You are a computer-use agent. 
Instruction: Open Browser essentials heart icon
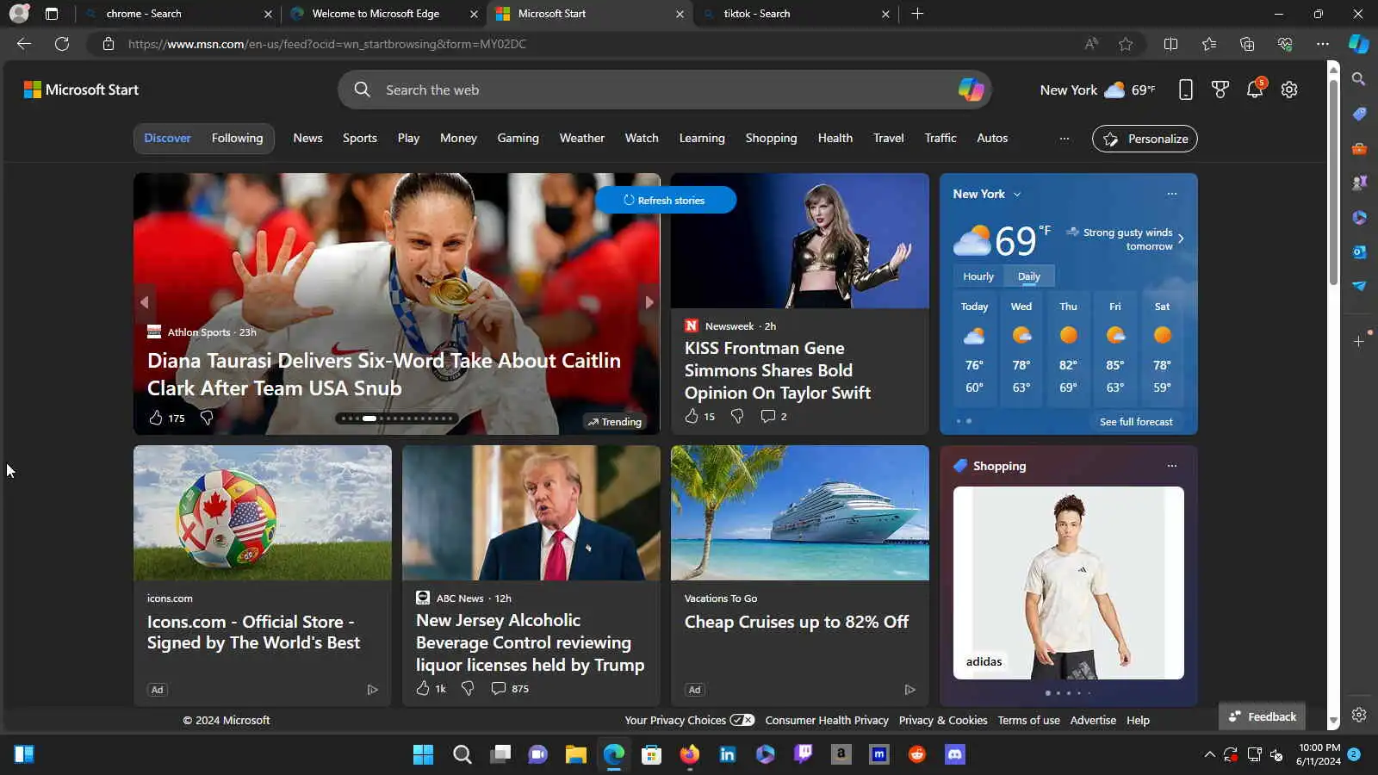[x=1285, y=44]
